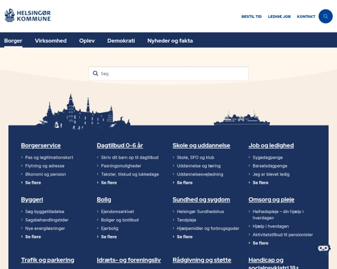
Task: Select the Demokrati tab
Action: (121, 40)
